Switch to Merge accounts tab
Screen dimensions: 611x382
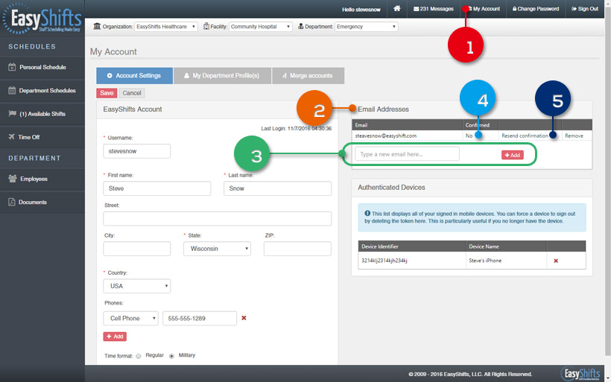point(308,75)
